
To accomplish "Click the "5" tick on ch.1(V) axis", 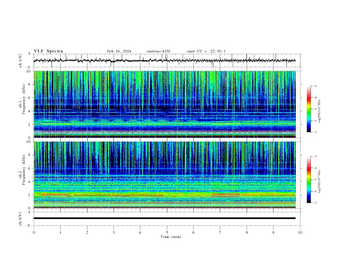I will pos(29,54).
